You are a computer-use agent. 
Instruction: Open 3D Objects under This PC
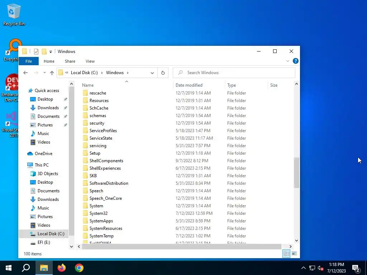(48, 174)
